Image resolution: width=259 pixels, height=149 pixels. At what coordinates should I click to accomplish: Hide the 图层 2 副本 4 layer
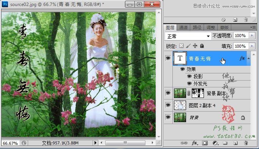point(168,105)
